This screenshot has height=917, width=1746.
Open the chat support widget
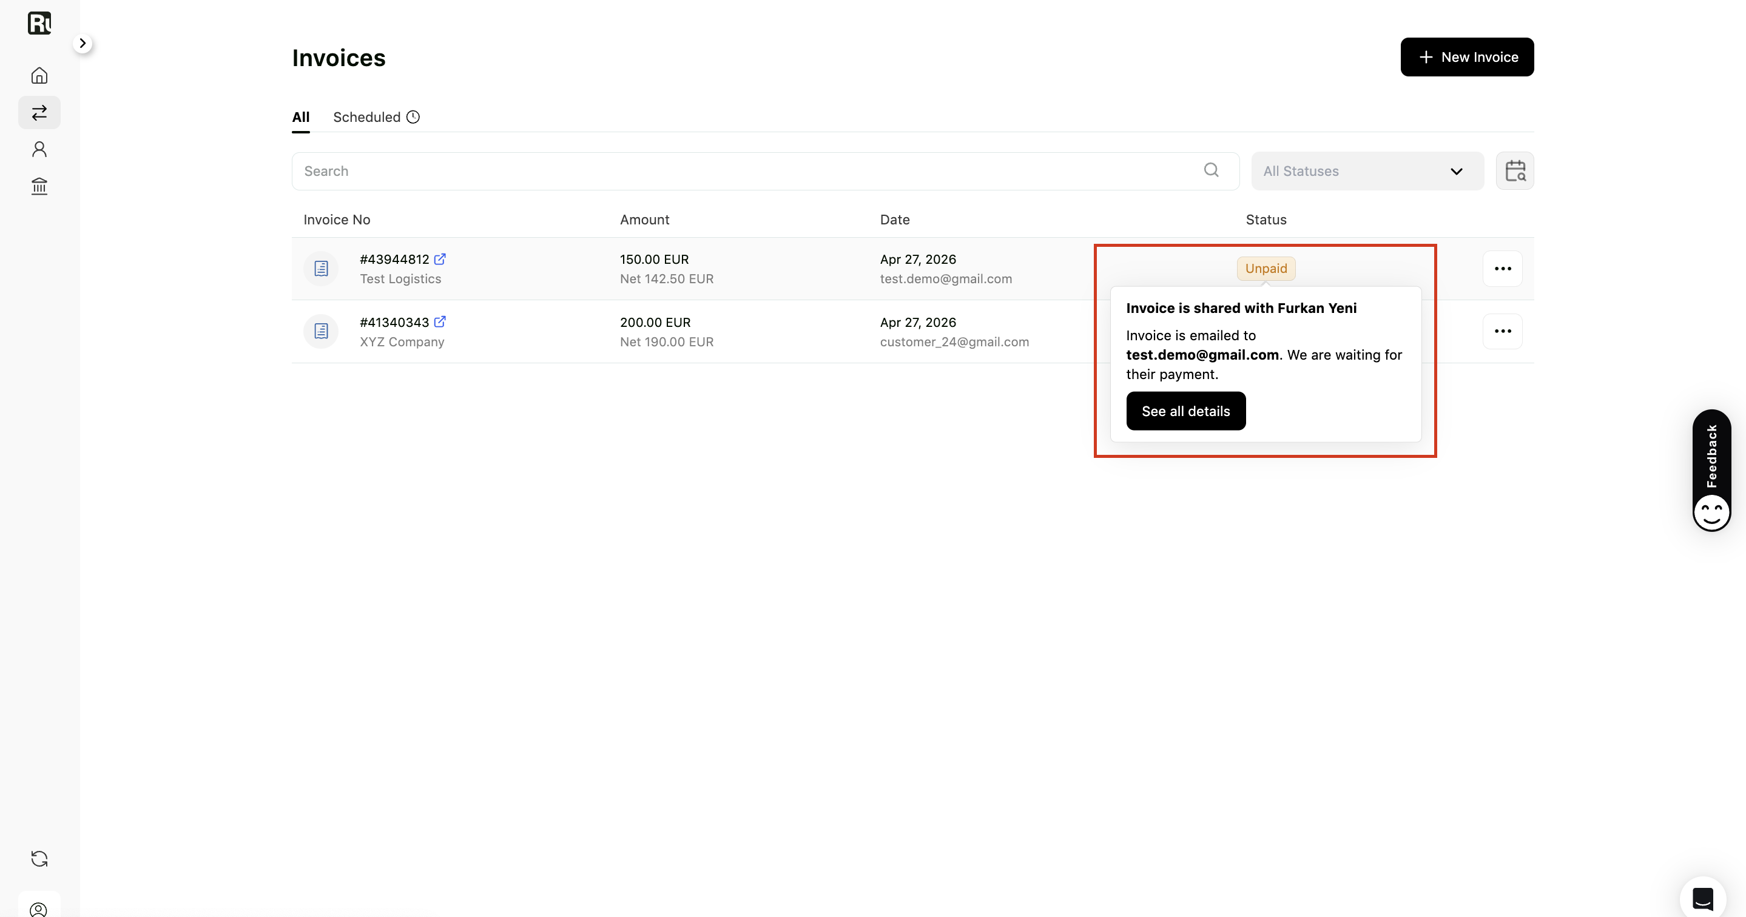(1702, 898)
